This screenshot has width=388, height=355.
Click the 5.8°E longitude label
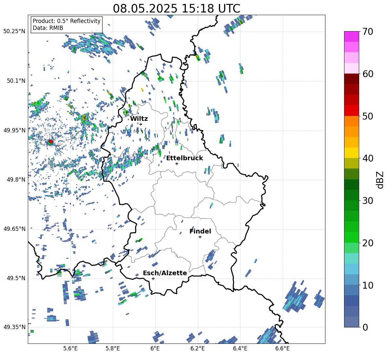click(113, 348)
